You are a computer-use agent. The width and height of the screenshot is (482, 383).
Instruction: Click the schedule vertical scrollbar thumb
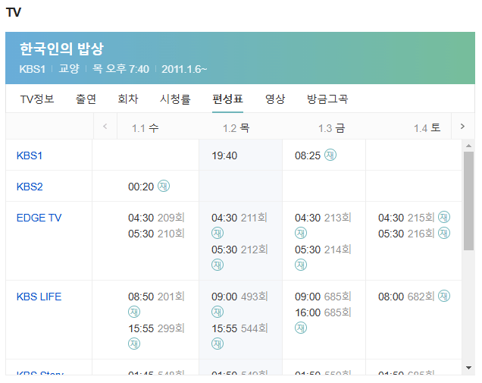click(x=468, y=201)
